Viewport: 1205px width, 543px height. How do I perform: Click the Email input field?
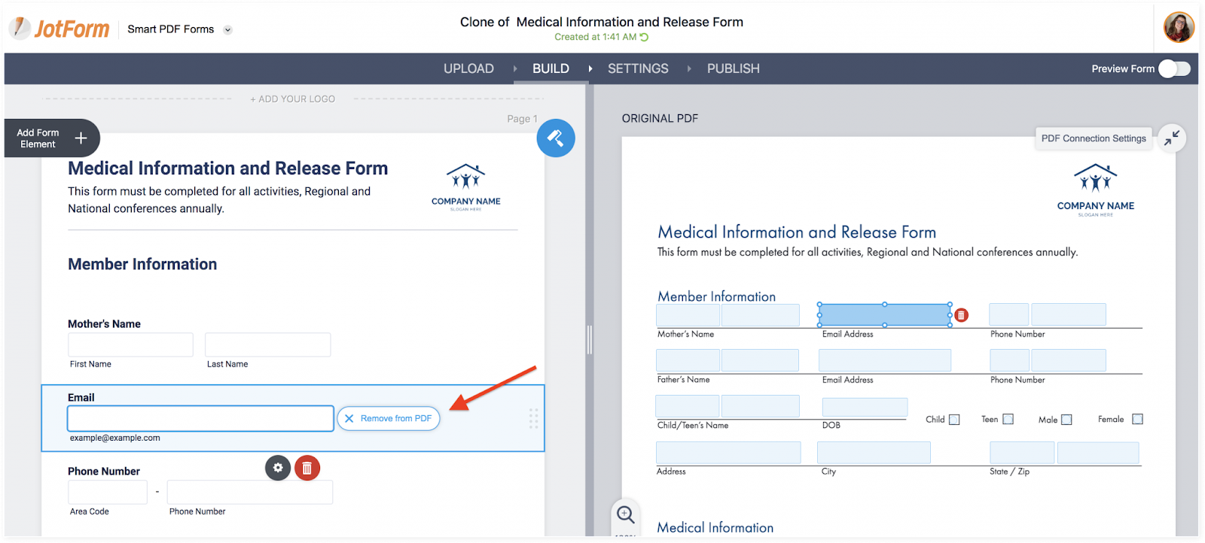[x=200, y=418]
